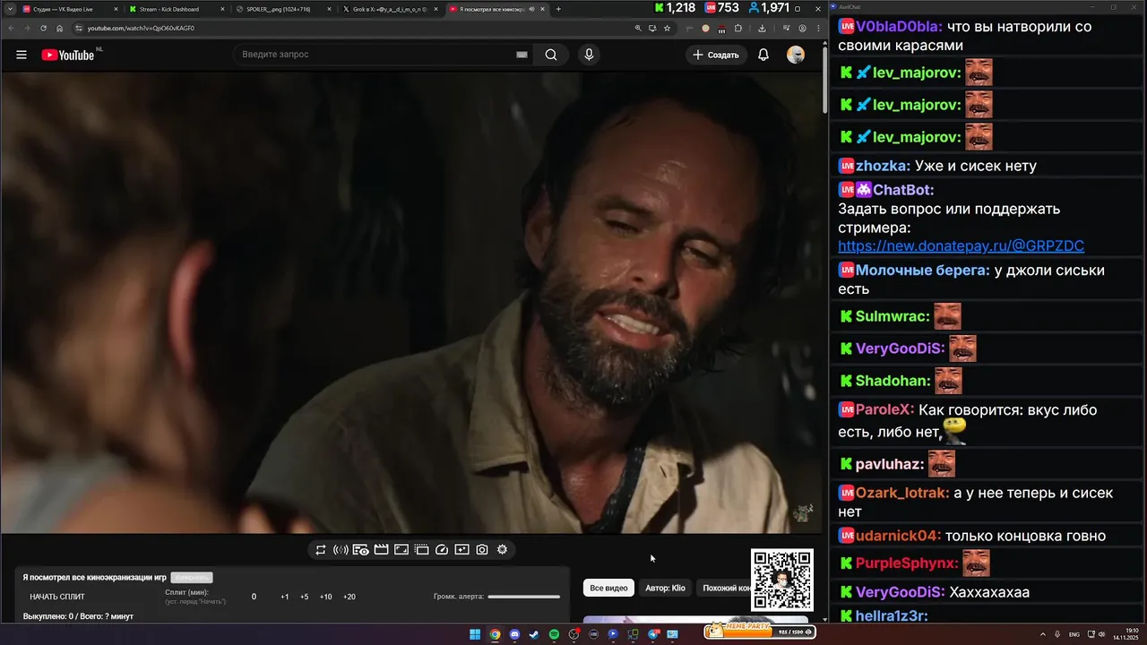Go back with the browser back arrow
The width and height of the screenshot is (1147, 645).
12,28
